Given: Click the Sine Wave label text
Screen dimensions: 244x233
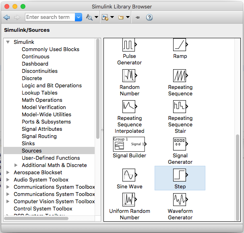Looking at the screenshot, I should pyautogui.click(x=130, y=186).
